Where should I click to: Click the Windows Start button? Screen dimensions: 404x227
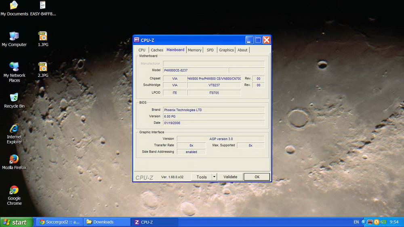(x=16, y=222)
